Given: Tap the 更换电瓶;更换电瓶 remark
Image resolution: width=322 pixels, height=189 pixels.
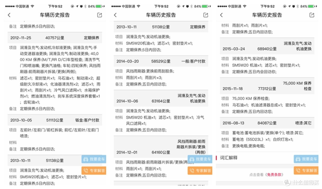Looking at the screenshot, I should pos(248,146).
